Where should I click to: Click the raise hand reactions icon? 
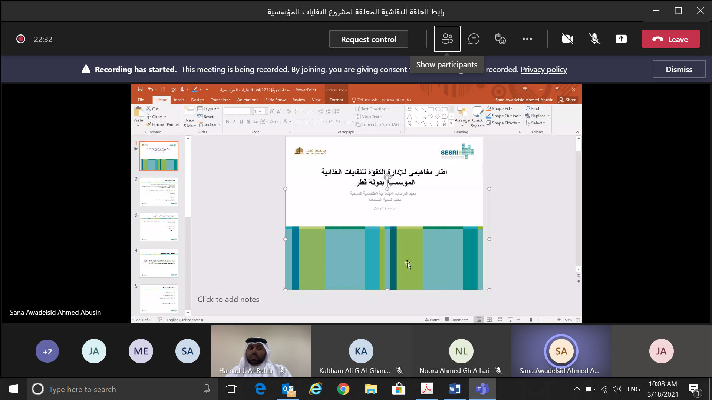500,39
